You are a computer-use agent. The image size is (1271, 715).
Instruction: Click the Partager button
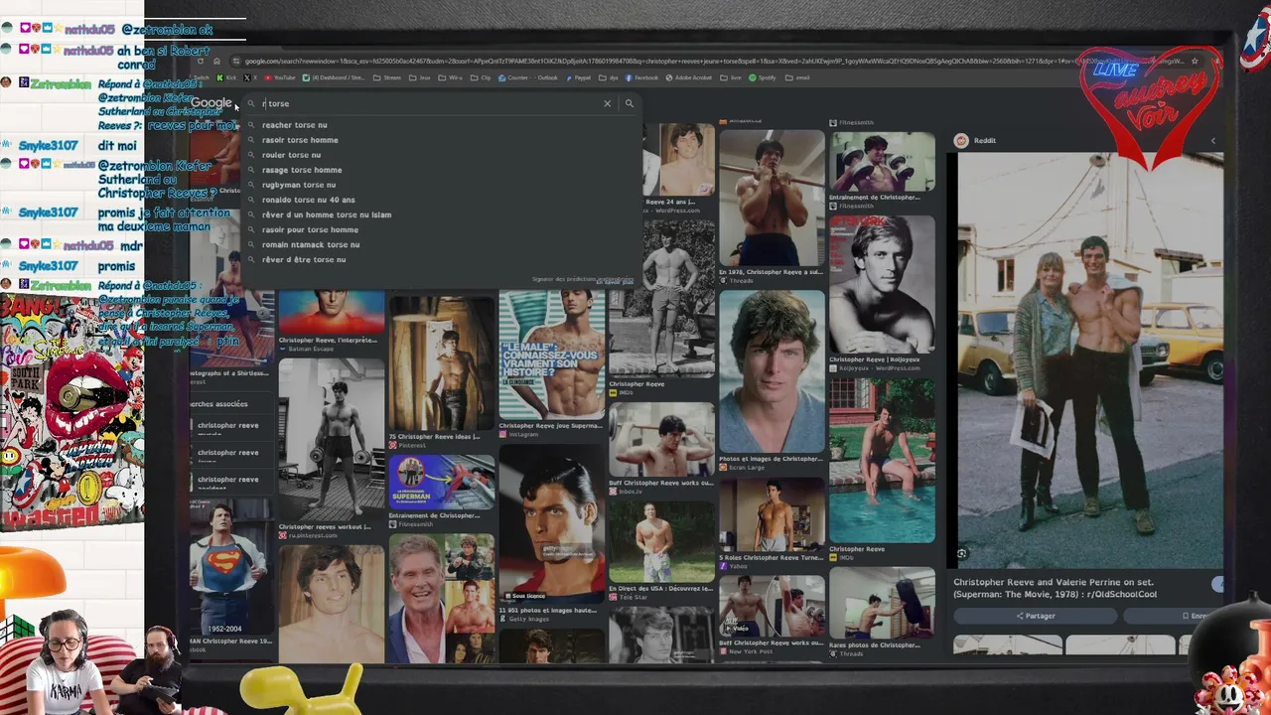1036,616
